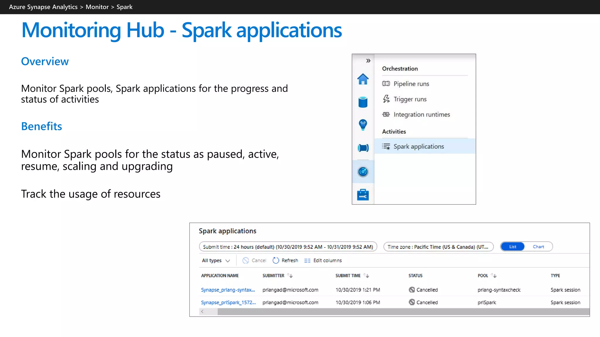Click the Status column header
The height and width of the screenshot is (337, 600).
pos(415,276)
